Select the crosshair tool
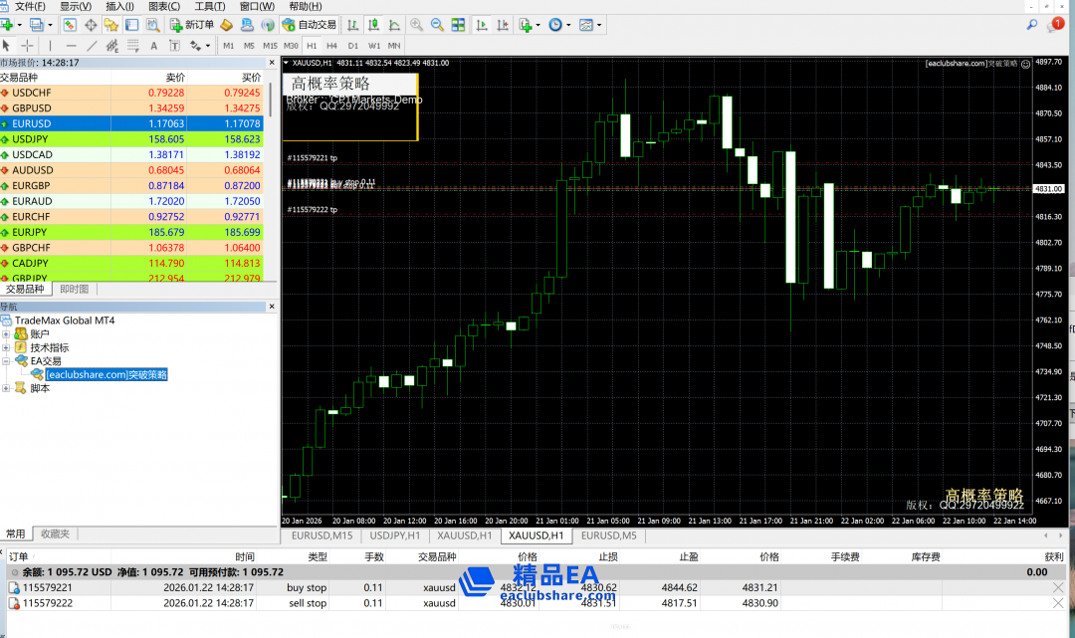The image size is (1075, 638). click(27, 46)
